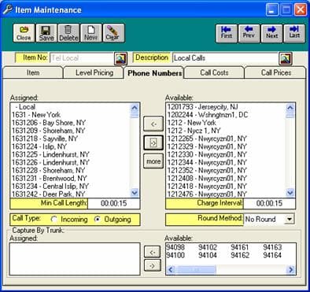The image size is (310, 292).
Task: Select trunk 94100 in Available list
Action: coord(175,255)
